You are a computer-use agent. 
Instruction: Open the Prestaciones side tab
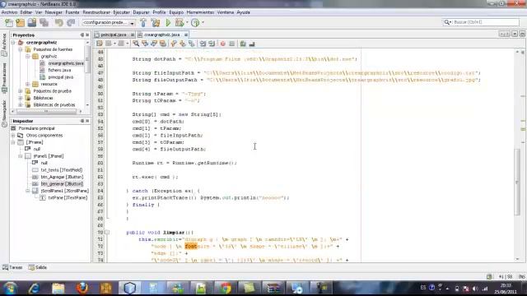pyautogui.click(x=4, y=78)
